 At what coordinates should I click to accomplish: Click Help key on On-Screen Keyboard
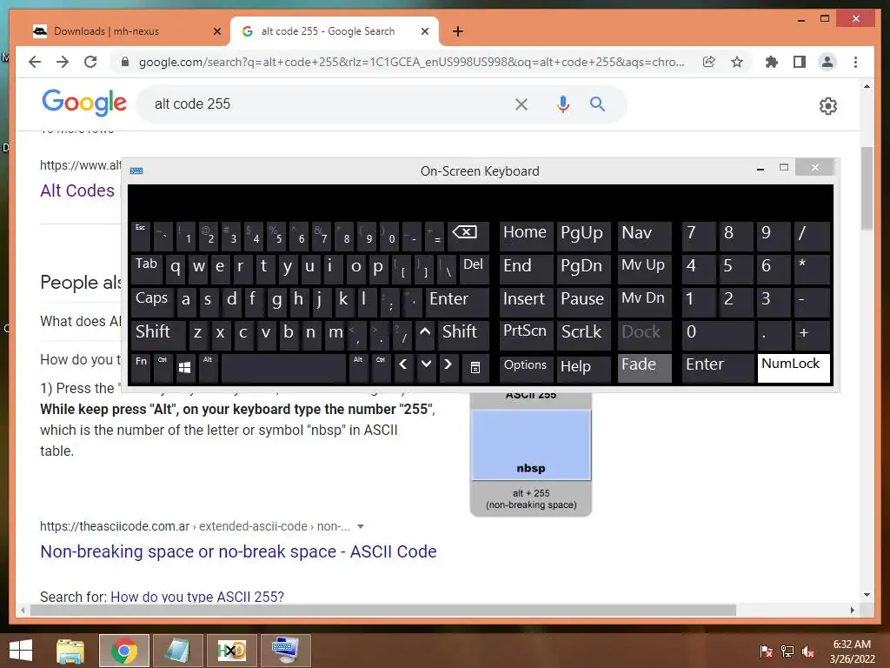[583, 368]
